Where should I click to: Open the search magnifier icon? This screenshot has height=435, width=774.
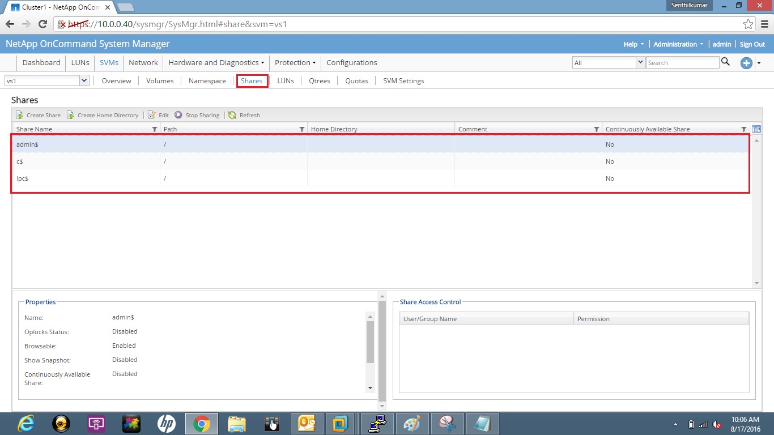click(x=726, y=62)
